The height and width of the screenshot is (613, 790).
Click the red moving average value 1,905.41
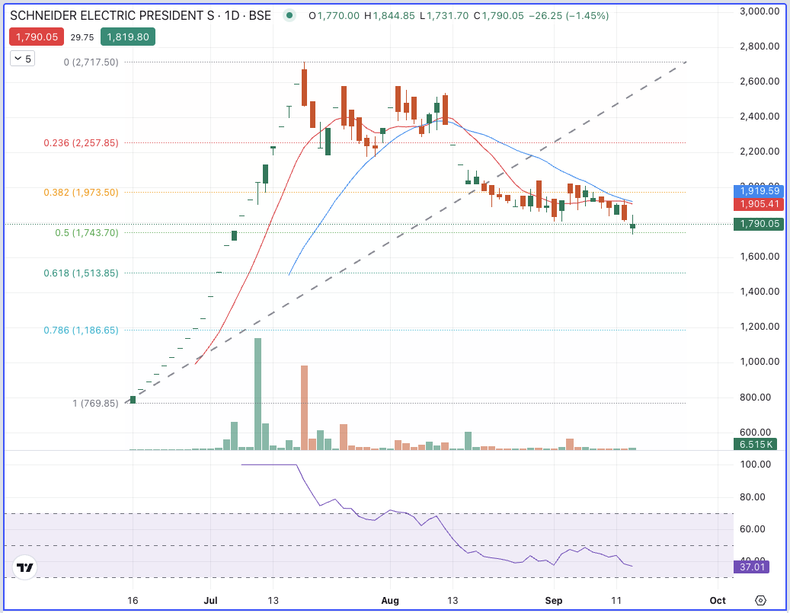pos(760,204)
